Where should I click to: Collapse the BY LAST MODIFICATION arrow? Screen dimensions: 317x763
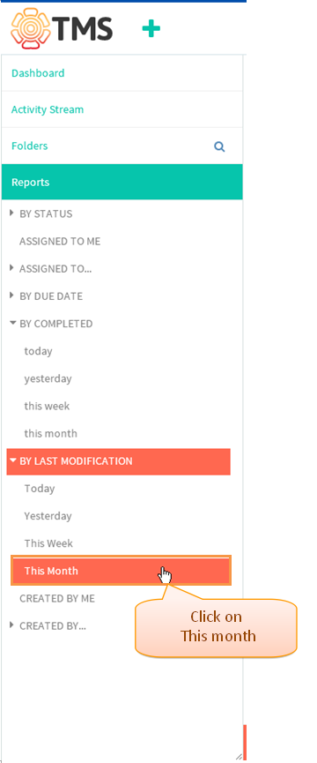click(13, 460)
